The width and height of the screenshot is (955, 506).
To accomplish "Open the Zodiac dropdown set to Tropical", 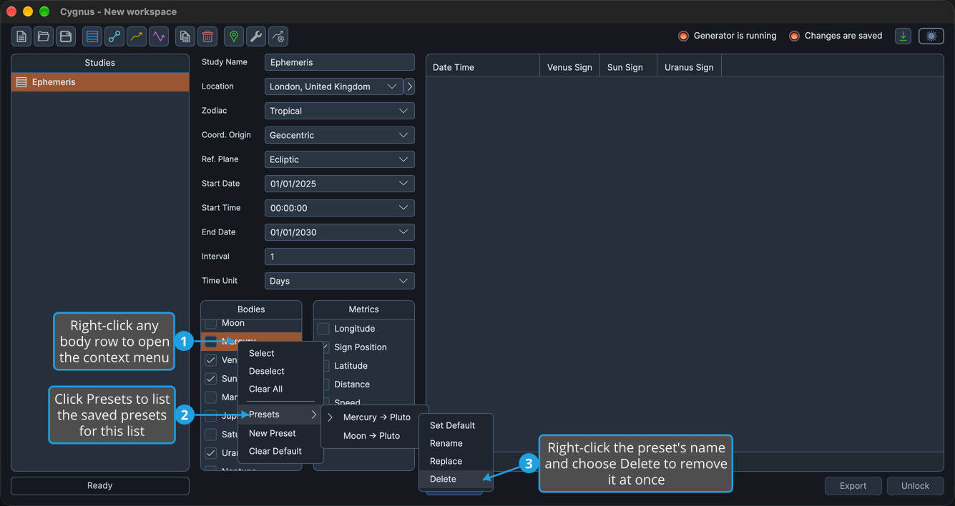I will pos(339,111).
